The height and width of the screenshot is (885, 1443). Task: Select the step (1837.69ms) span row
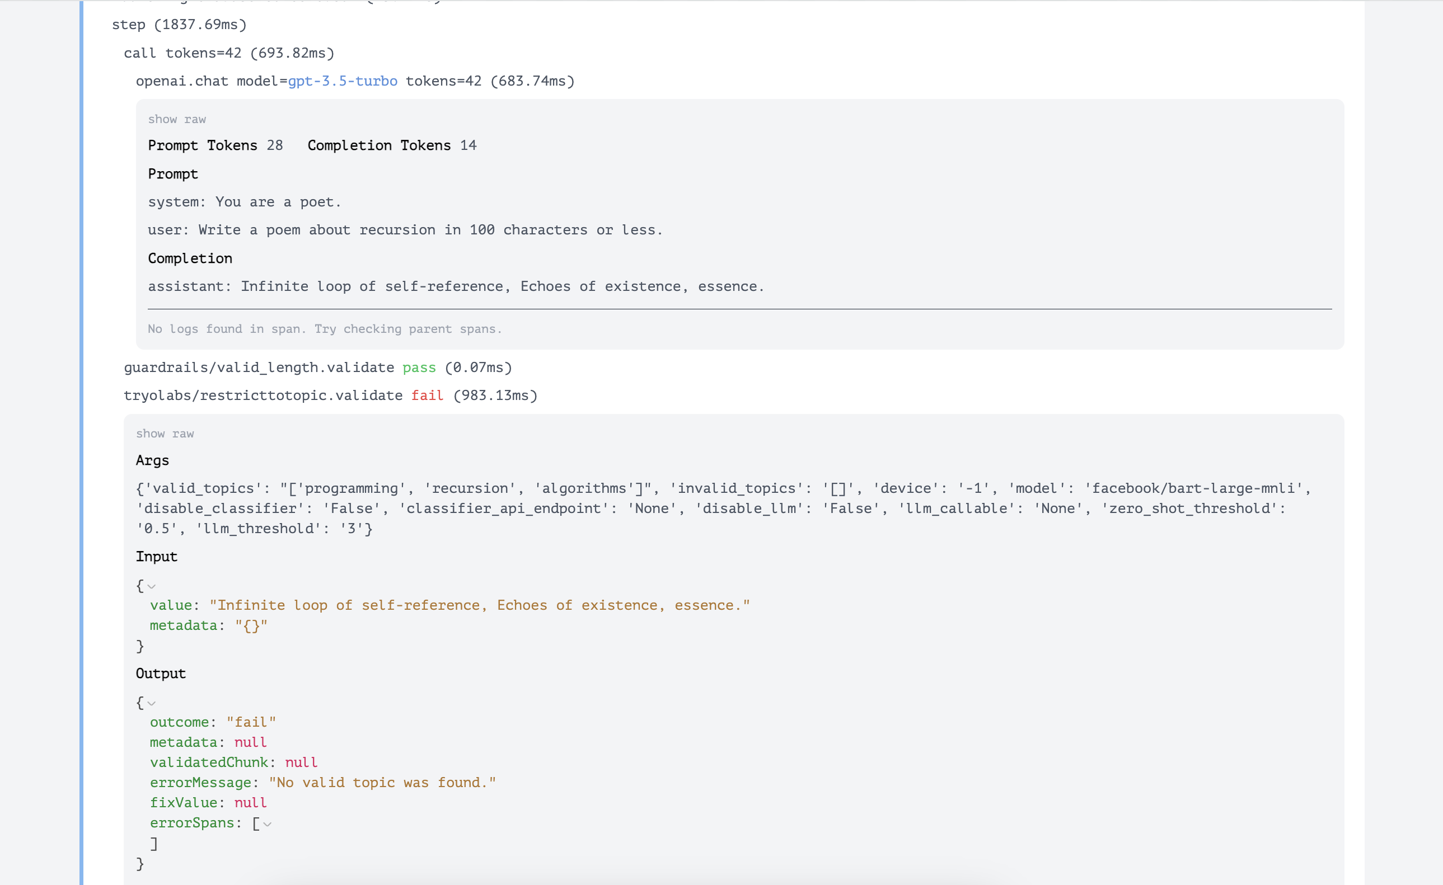[179, 25]
